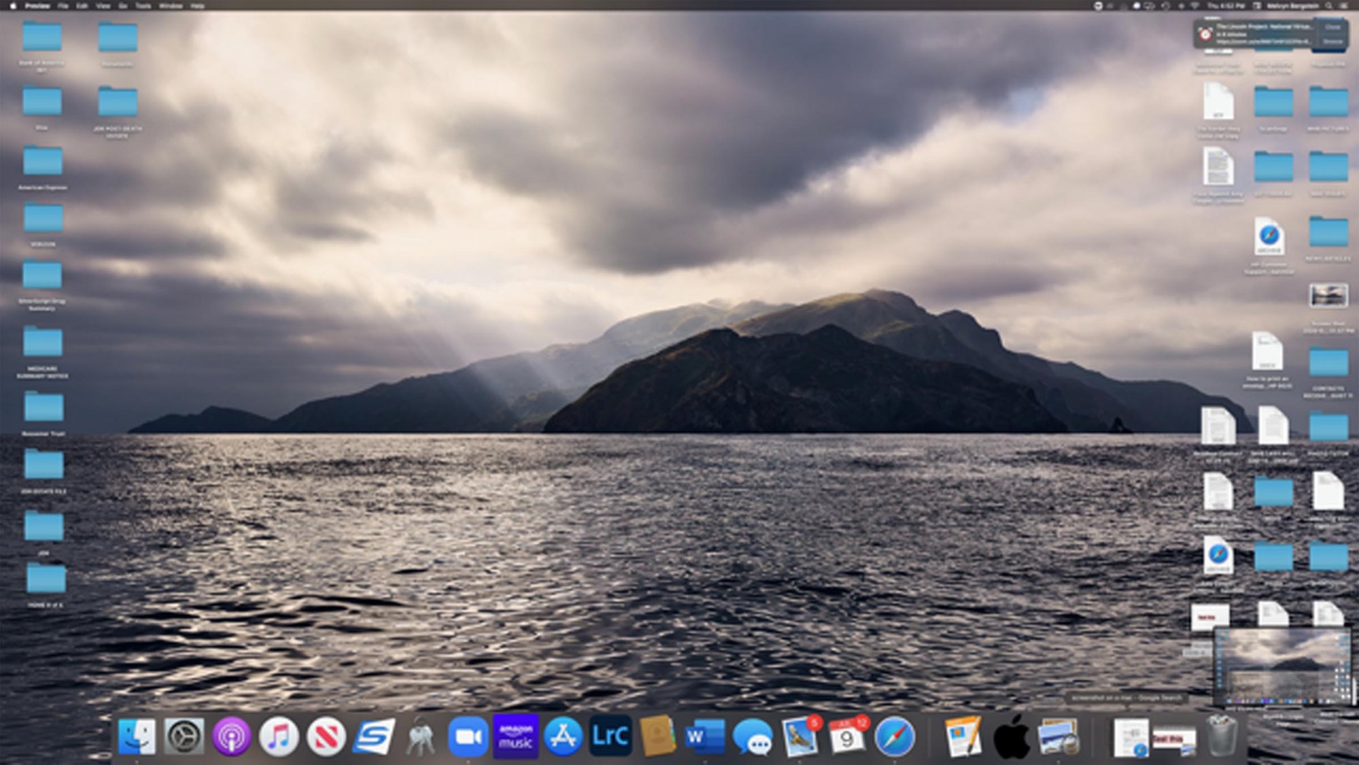1359x765 pixels.
Task: Open Spotlight search in the menu bar
Action: tap(1328, 5)
